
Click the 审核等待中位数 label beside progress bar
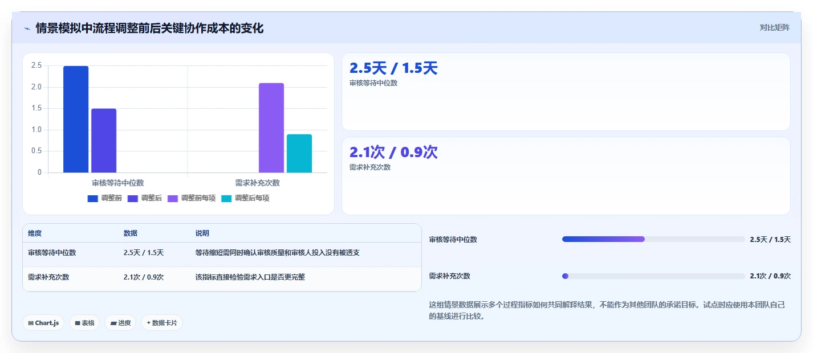(453, 240)
